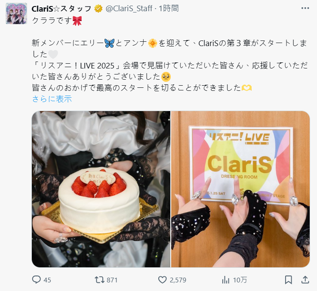Expand the post with さらに表示
The image size is (317, 291).
(52, 99)
